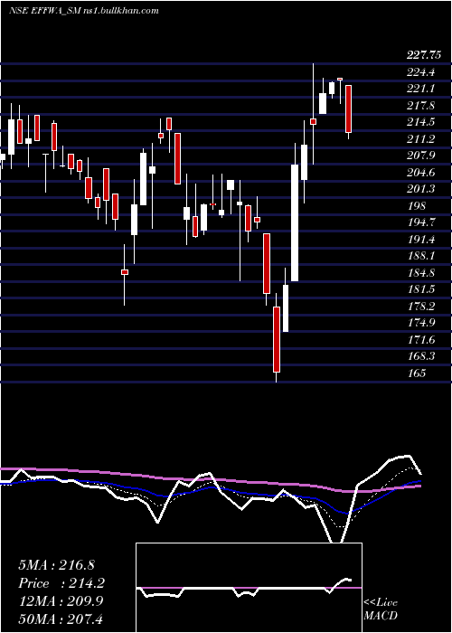Click the 198 price axis label
Viewport: 452px width, 633px height.
point(417,206)
